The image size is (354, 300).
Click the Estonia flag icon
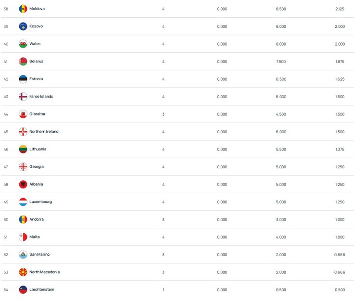click(23, 79)
